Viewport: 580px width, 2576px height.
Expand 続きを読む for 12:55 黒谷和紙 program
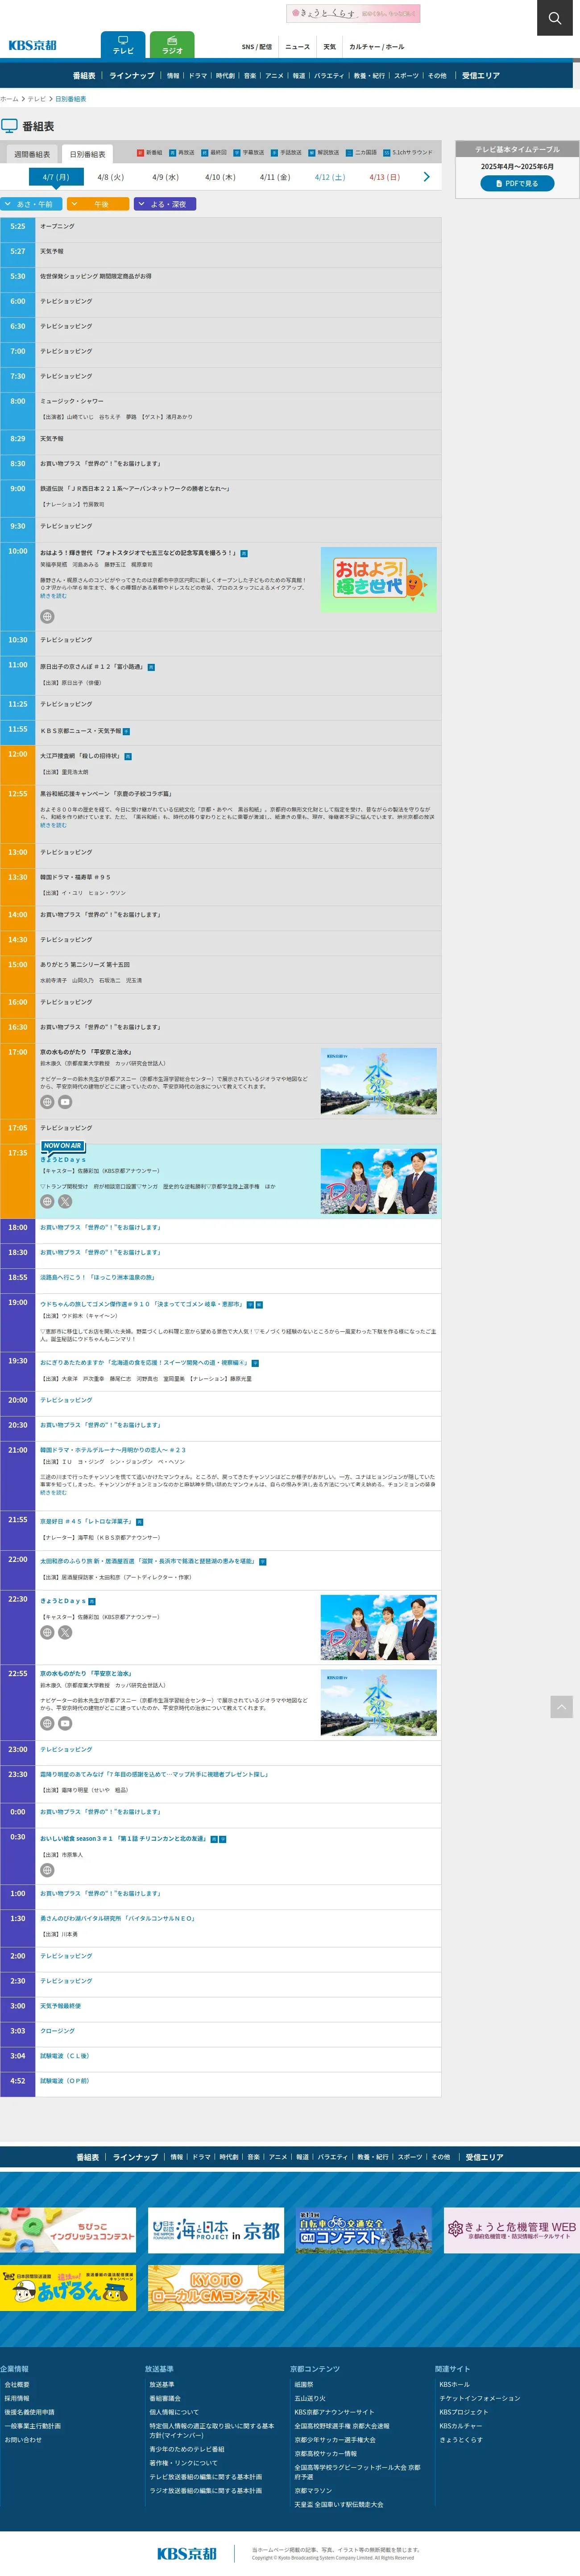tap(53, 825)
